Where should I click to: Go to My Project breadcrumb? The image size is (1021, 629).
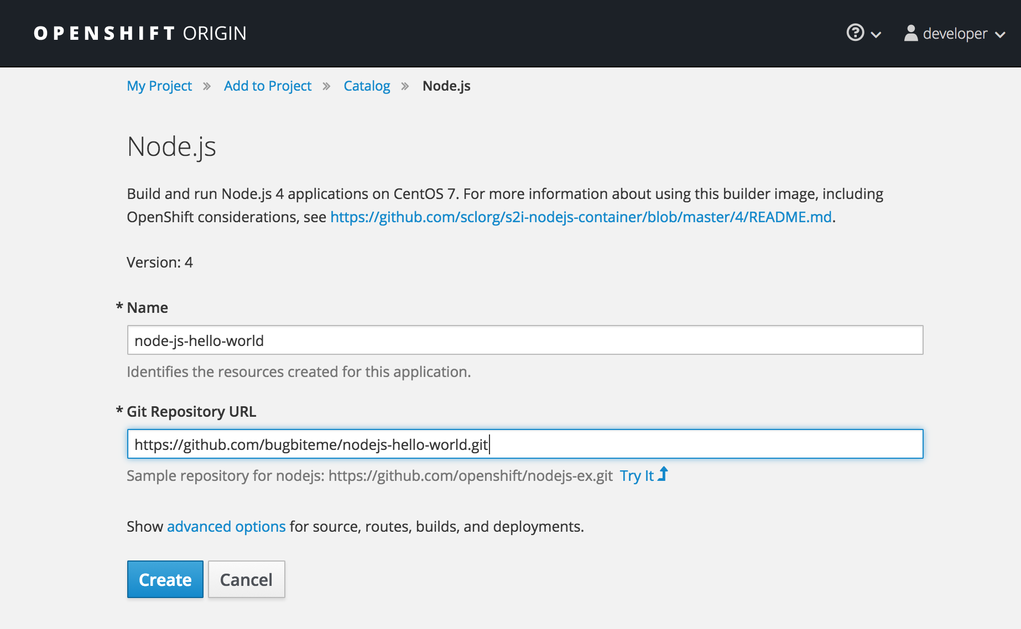[x=159, y=86]
